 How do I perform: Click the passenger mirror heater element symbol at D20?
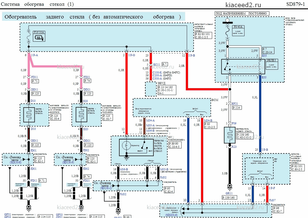81,114
